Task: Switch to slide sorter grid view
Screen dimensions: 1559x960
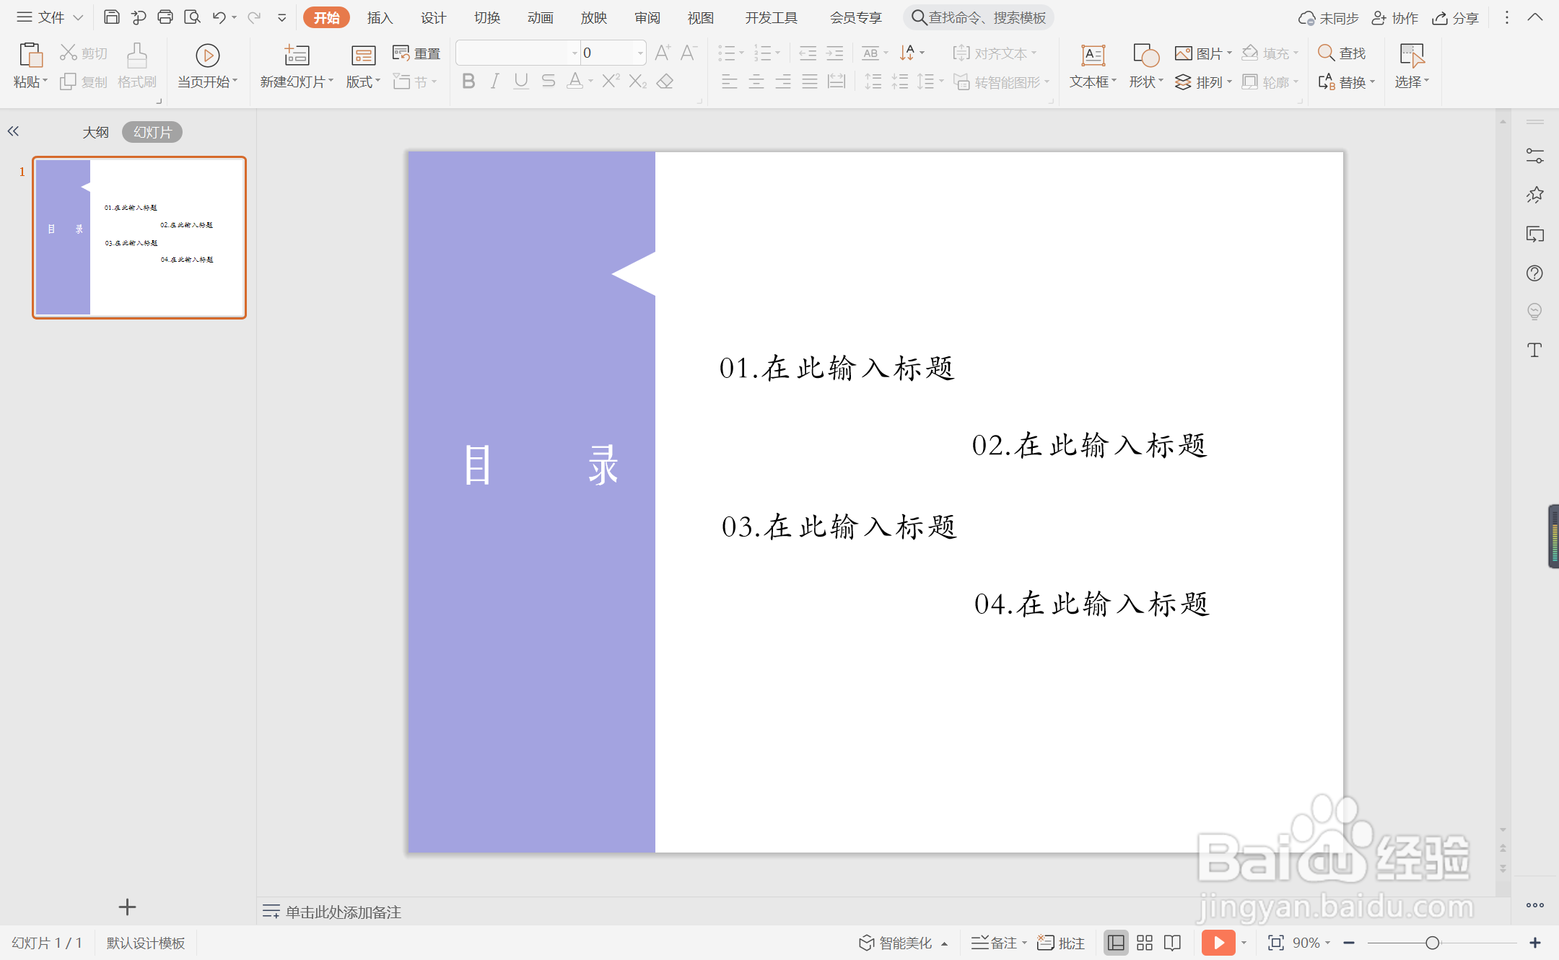Action: pyautogui.click(x=1145, y=943)
